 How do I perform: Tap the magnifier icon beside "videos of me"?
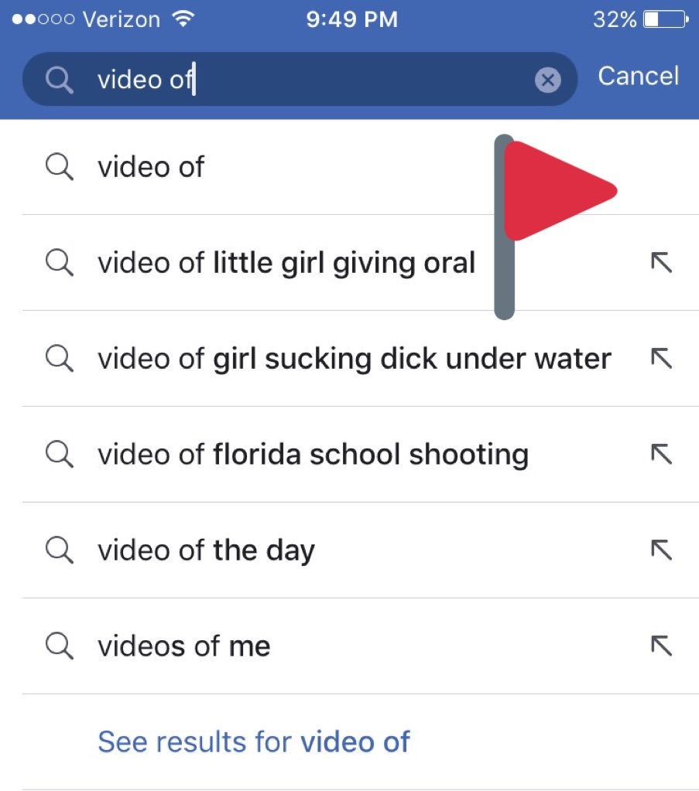coord(60,646)
